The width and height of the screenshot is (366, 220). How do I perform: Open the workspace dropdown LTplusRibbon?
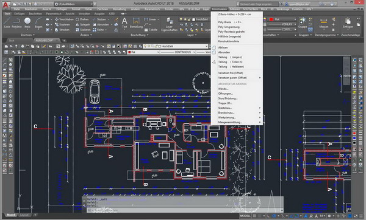pos(74,4)
